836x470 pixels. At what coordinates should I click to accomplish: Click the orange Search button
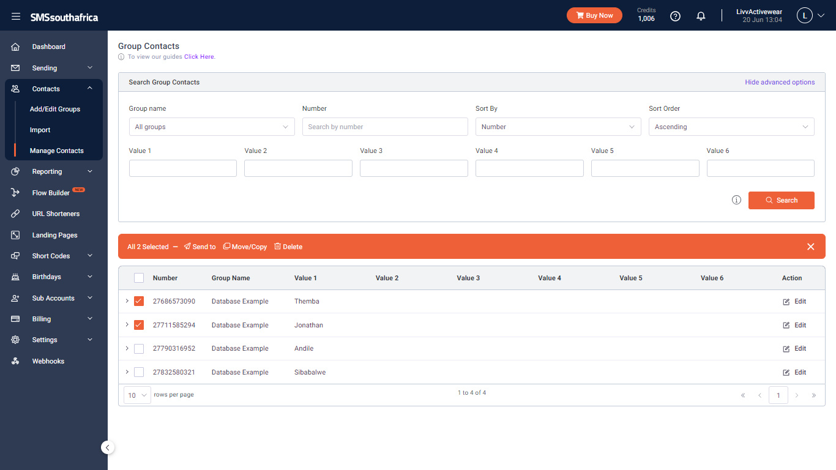coord(782,200)
